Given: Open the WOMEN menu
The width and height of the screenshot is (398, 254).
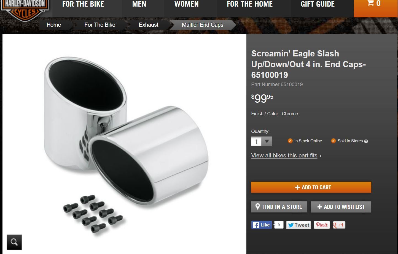Looking at the screenshot, I should click(x=187, y=4).
